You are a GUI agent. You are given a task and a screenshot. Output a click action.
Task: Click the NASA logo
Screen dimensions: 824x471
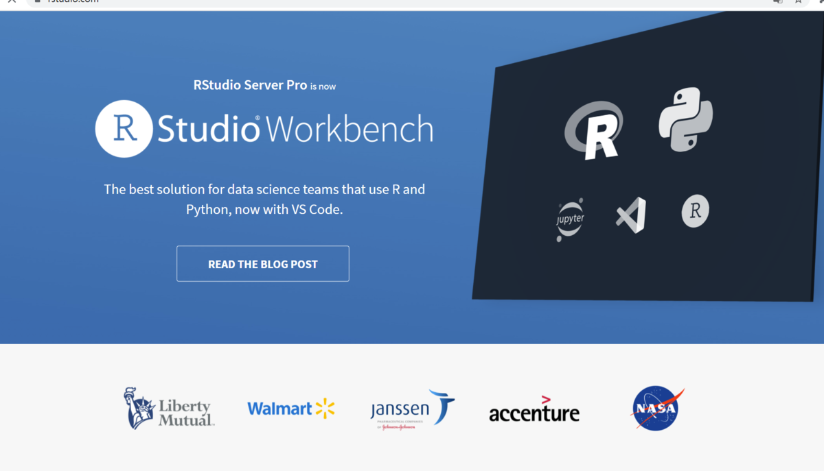[657, 408]
